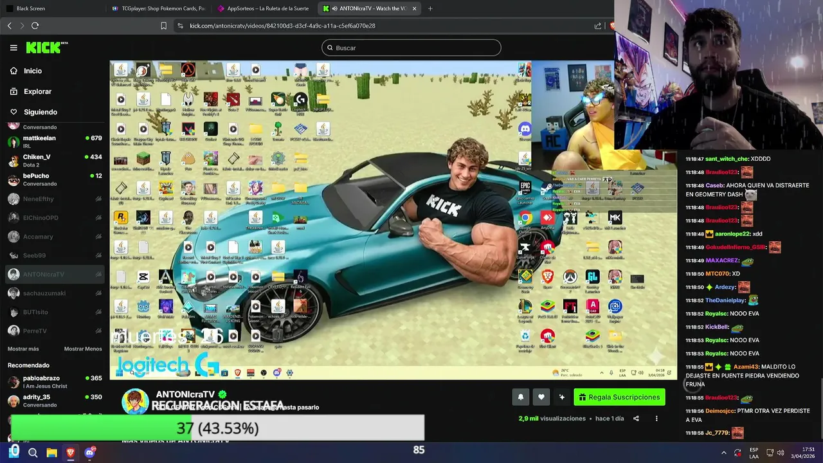Viewport: 823px width, 463px height.
Task: Open PerreTV in the followed list
Action: click(55, 331)
